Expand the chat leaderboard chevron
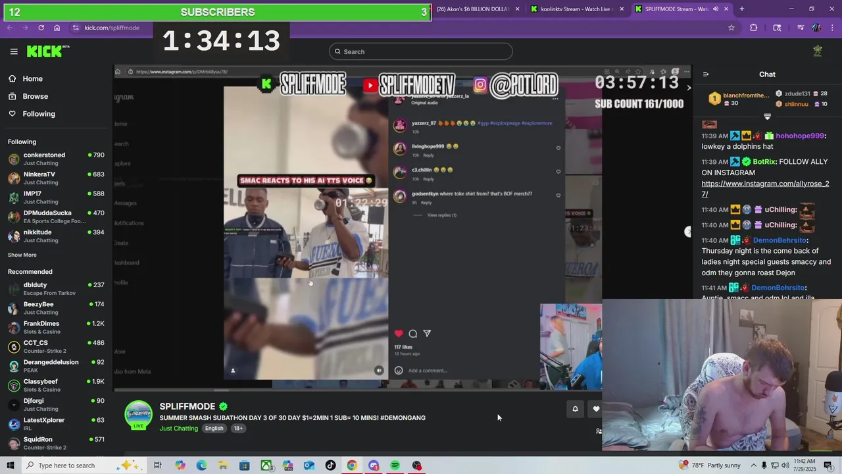The image size is (842, 474). pos(767,117)
